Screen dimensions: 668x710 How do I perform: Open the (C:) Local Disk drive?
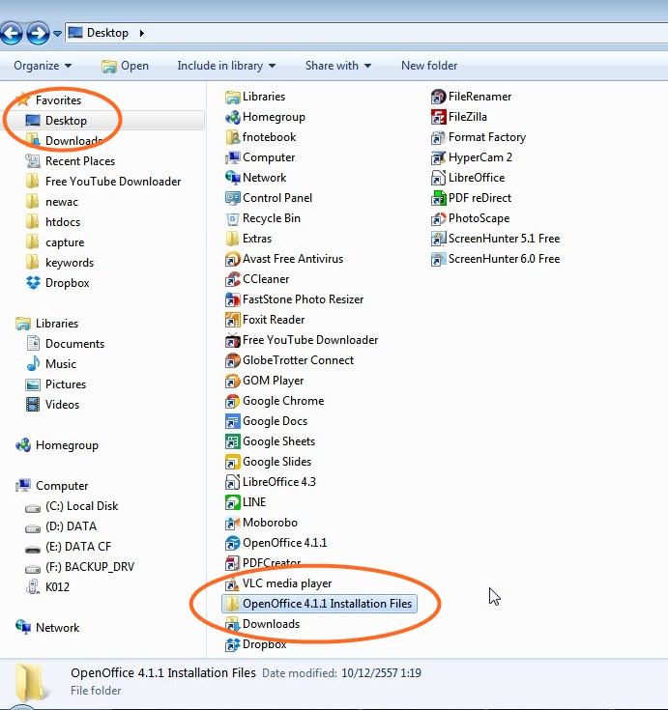click(x=72, y=506)
